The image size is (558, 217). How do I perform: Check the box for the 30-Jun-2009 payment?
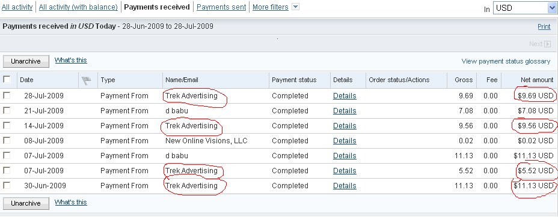(x=7, y=185)
